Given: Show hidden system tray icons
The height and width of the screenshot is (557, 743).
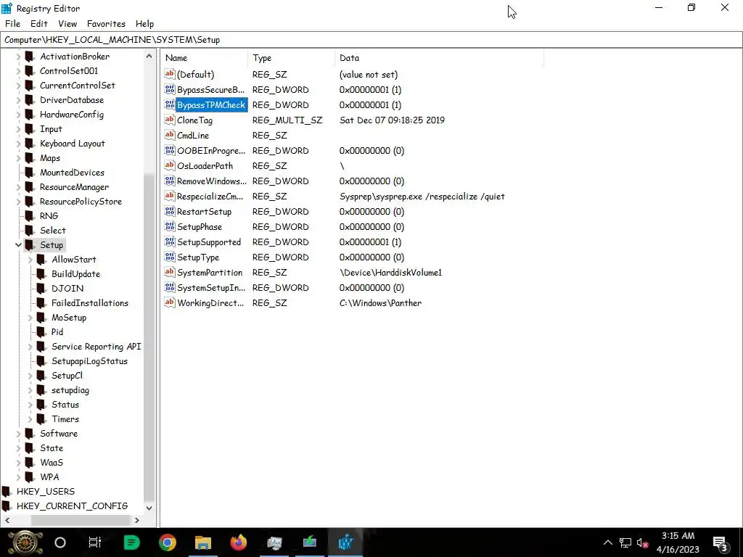Looking at the screenshot, I should pos(608,542).
